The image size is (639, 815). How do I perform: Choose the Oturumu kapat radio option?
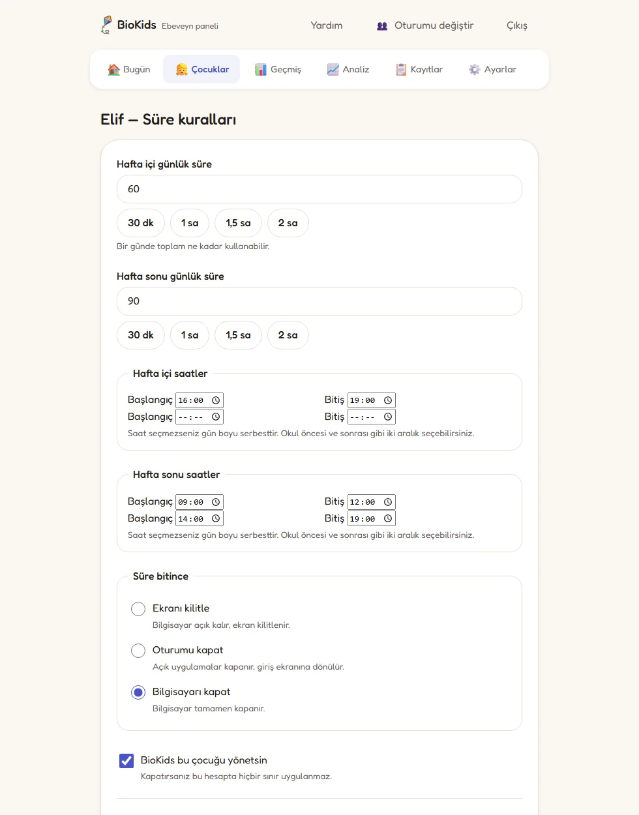[x=138, y=651]
